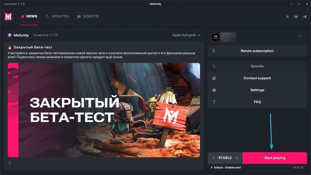311x175 pixels.
Task: Open Contact support
Action: [x=257, y=78]
